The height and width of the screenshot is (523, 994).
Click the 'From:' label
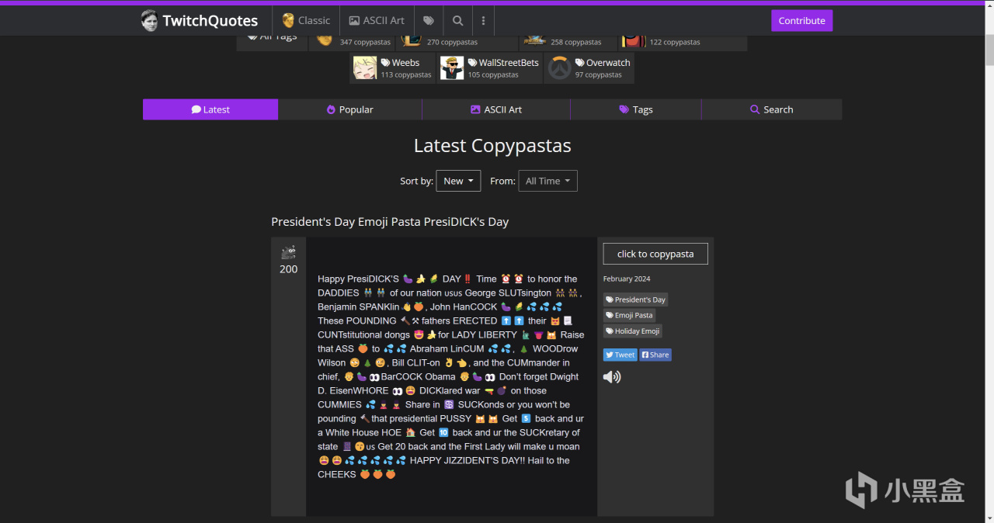pyautogui.click(x=502, y=181)
